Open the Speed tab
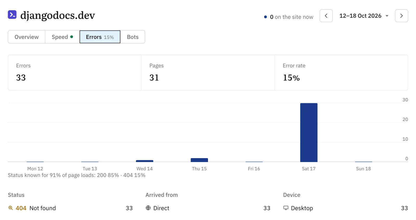Screen dimensions: 416x220 [62, 37]
